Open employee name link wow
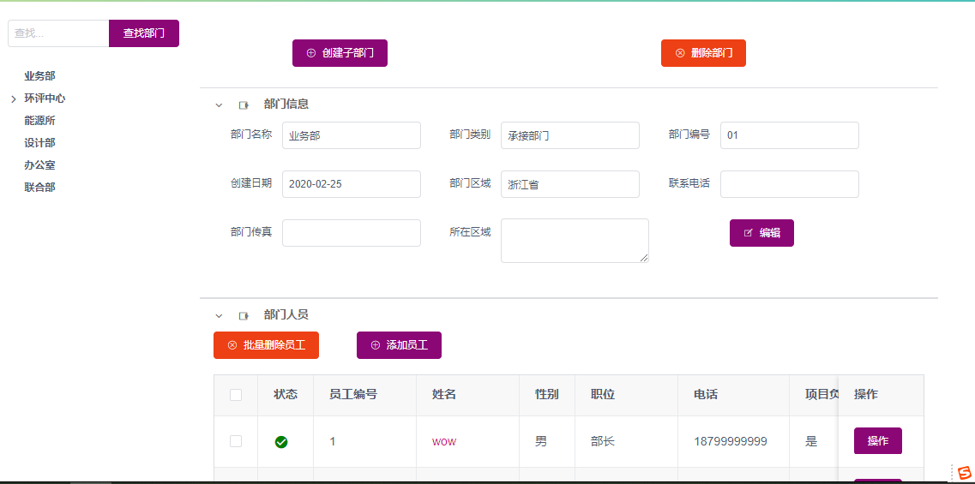Viewport: 975px width, 484px height. pos(444,442)
